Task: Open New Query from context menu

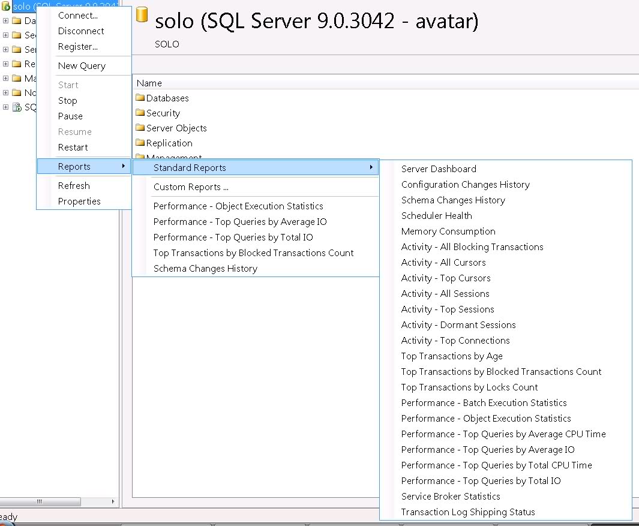Action: tap(82, 65)
